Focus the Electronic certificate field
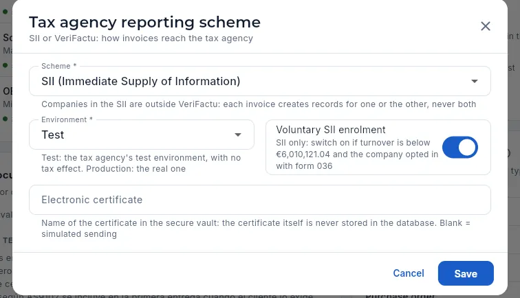 click(260, 200)
